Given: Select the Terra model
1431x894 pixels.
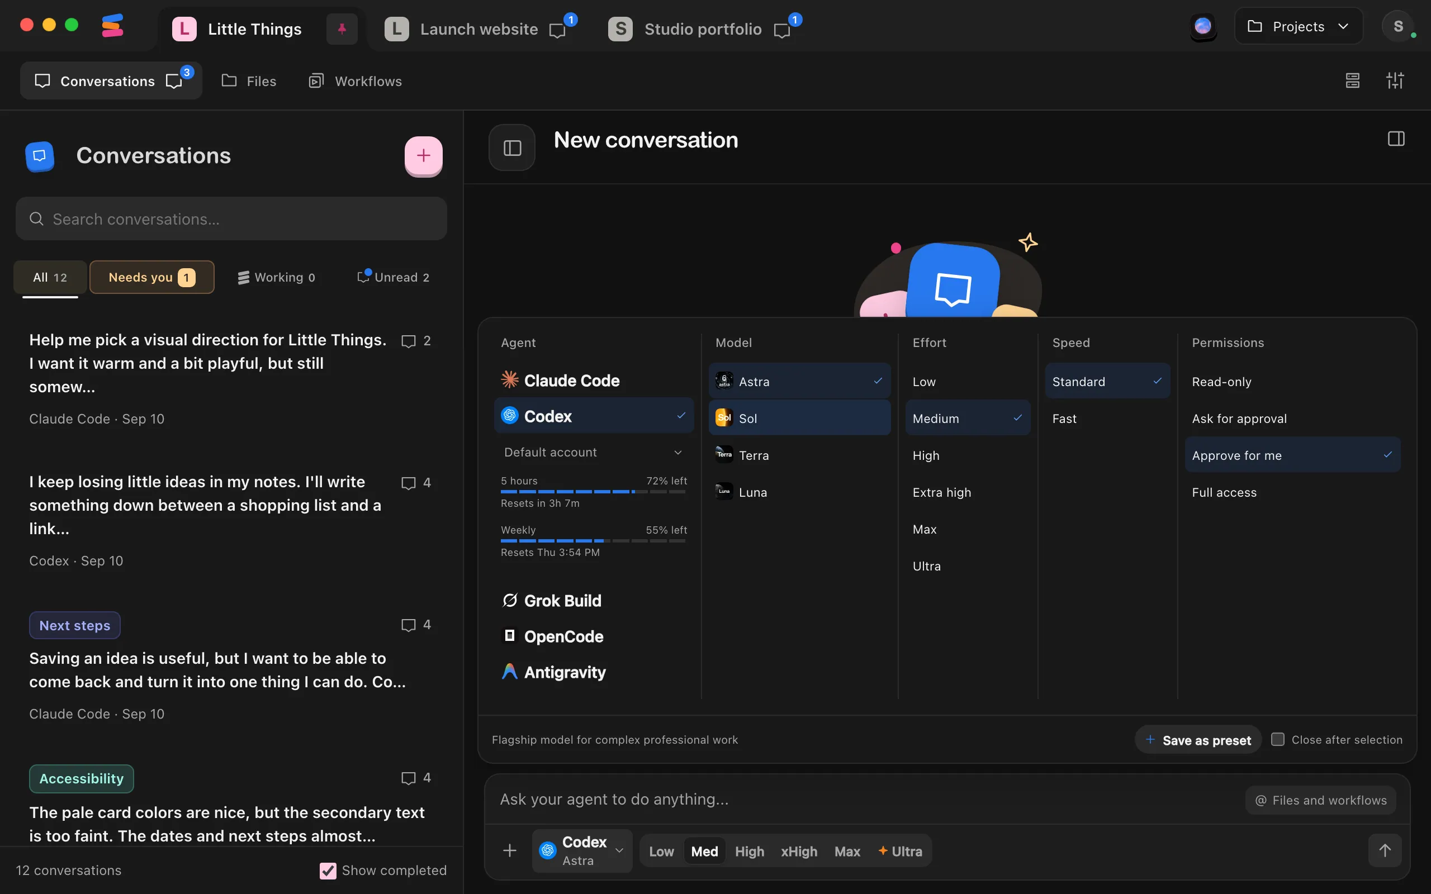Looking at the screenshot, I should (x=799, y=455).
